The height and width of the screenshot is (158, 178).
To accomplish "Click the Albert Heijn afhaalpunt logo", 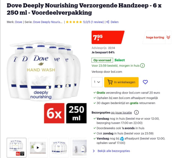I will pyautogui.click(x=122, y=139).
